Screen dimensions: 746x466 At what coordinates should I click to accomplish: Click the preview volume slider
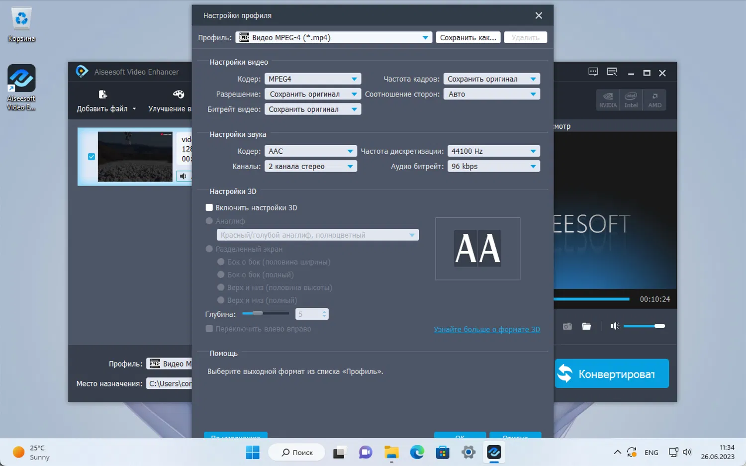coord(644,326)
